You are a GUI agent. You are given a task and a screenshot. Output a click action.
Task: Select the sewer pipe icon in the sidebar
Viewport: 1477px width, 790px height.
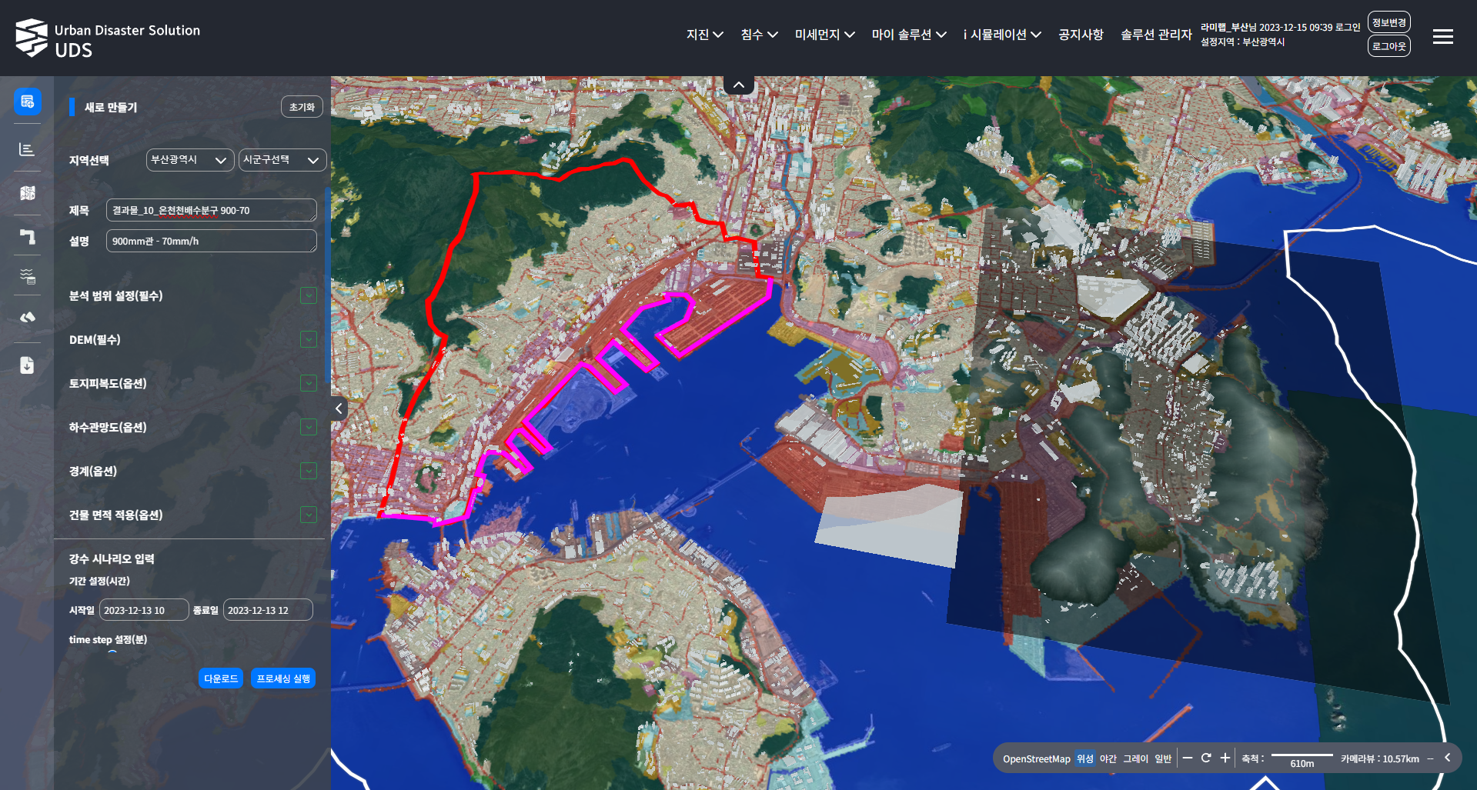[28, 236]
